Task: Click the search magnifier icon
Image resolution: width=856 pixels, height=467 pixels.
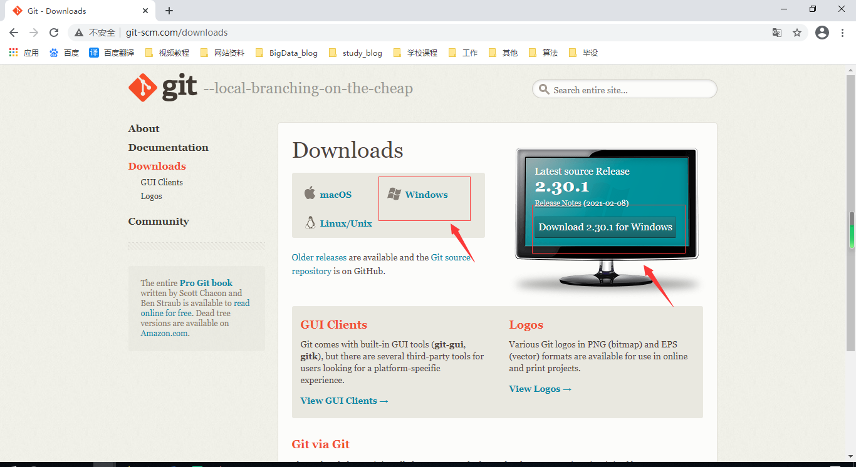Action: coord(544,90)
